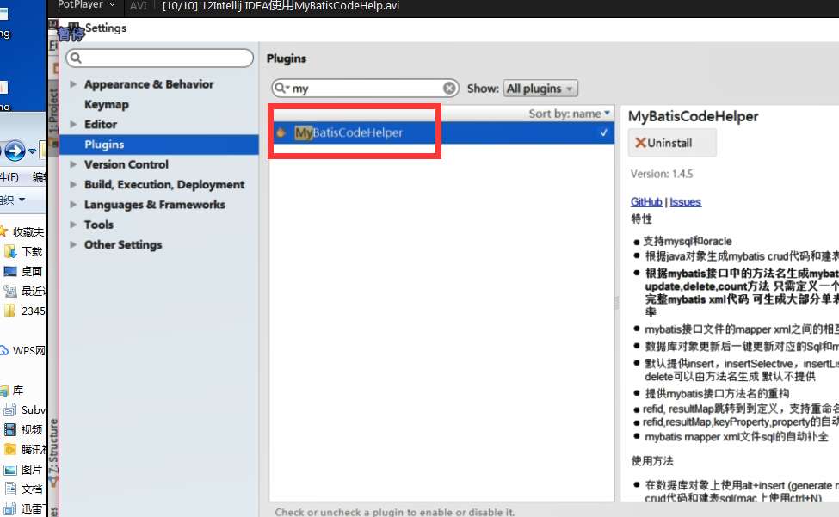Image resolution: width=839 pixels, height=517 pixels.
Task: Click the AVI format label in PotPlayer
Action: coord(138,6)
